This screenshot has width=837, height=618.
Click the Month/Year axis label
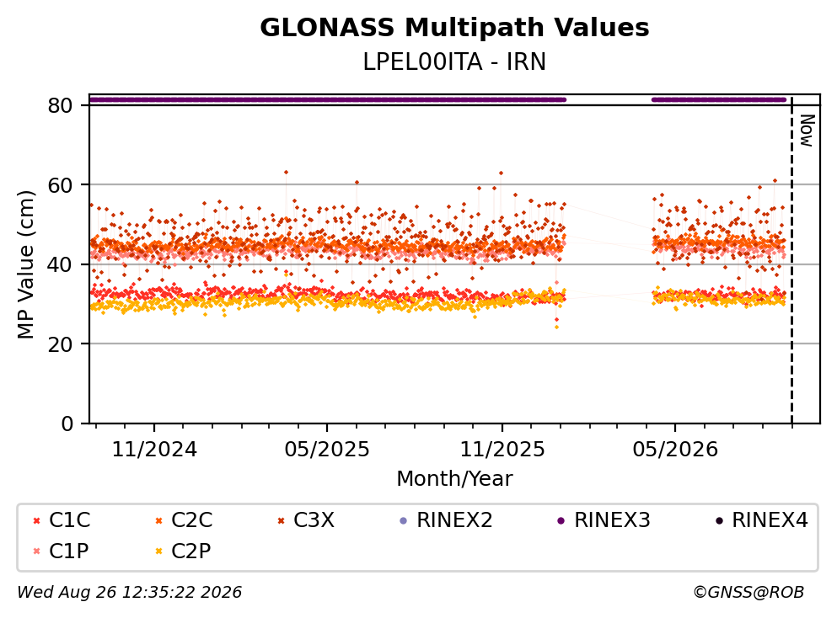click(454, 479)
